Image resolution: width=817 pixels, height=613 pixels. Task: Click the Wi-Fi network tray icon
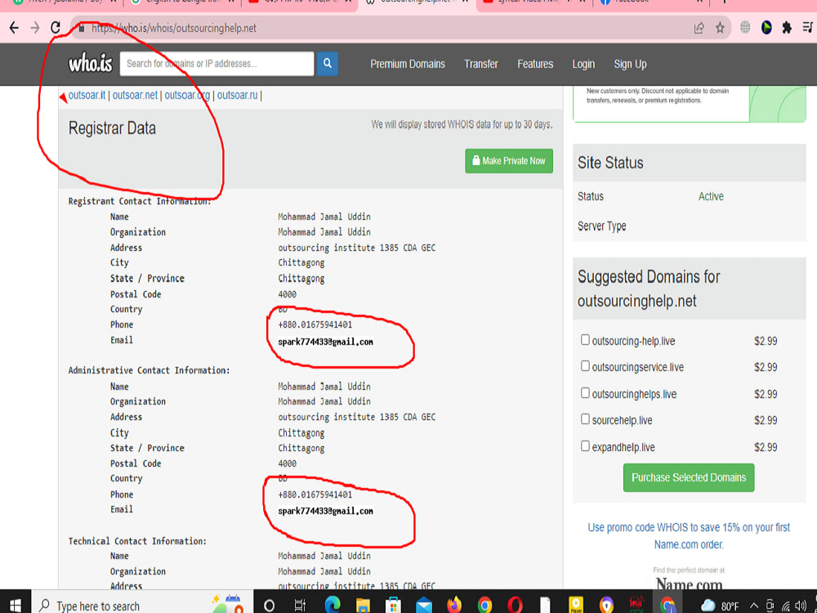point(786,606)
